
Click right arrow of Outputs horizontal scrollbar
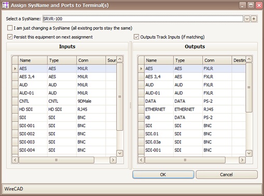(x=242, y=160)
